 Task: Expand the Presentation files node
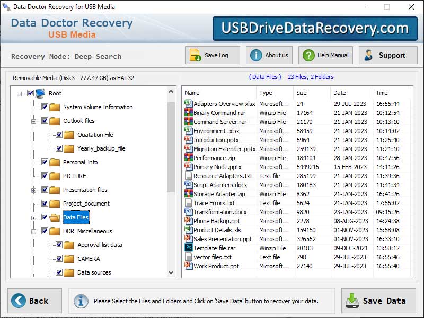pos(33,190)
